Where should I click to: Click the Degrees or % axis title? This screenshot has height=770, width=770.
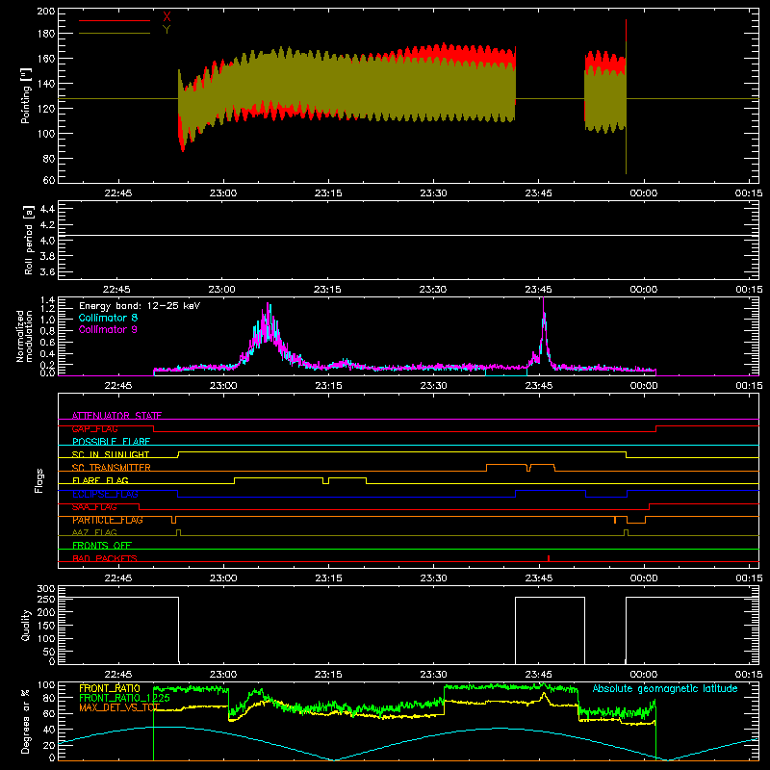click(26, 721)
